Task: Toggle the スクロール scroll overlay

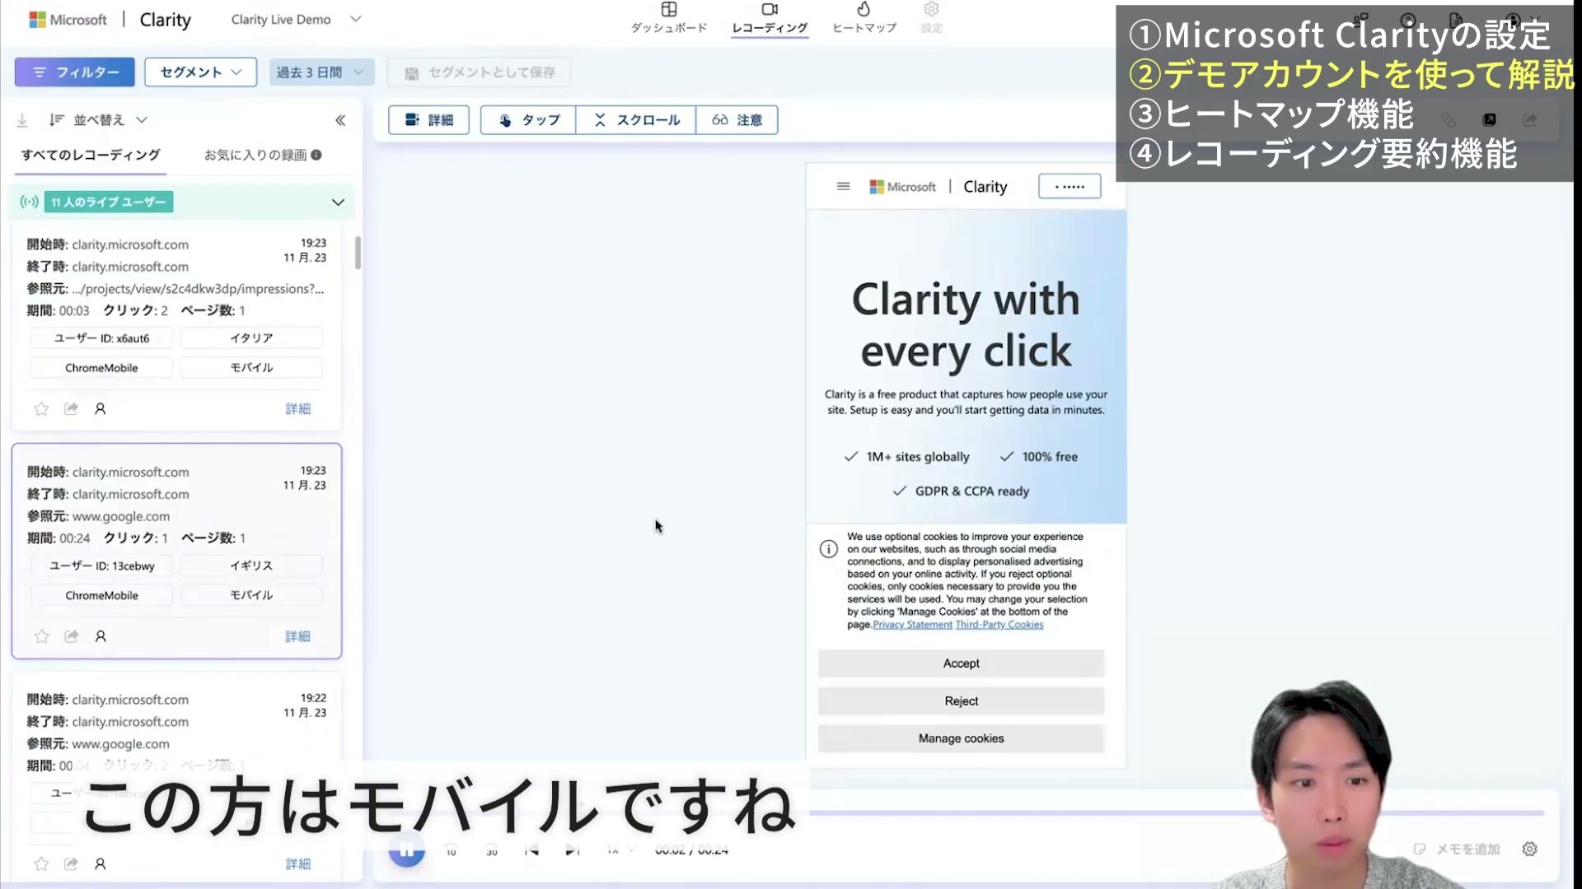Action: pyautogui.click(x=636, y=120)
